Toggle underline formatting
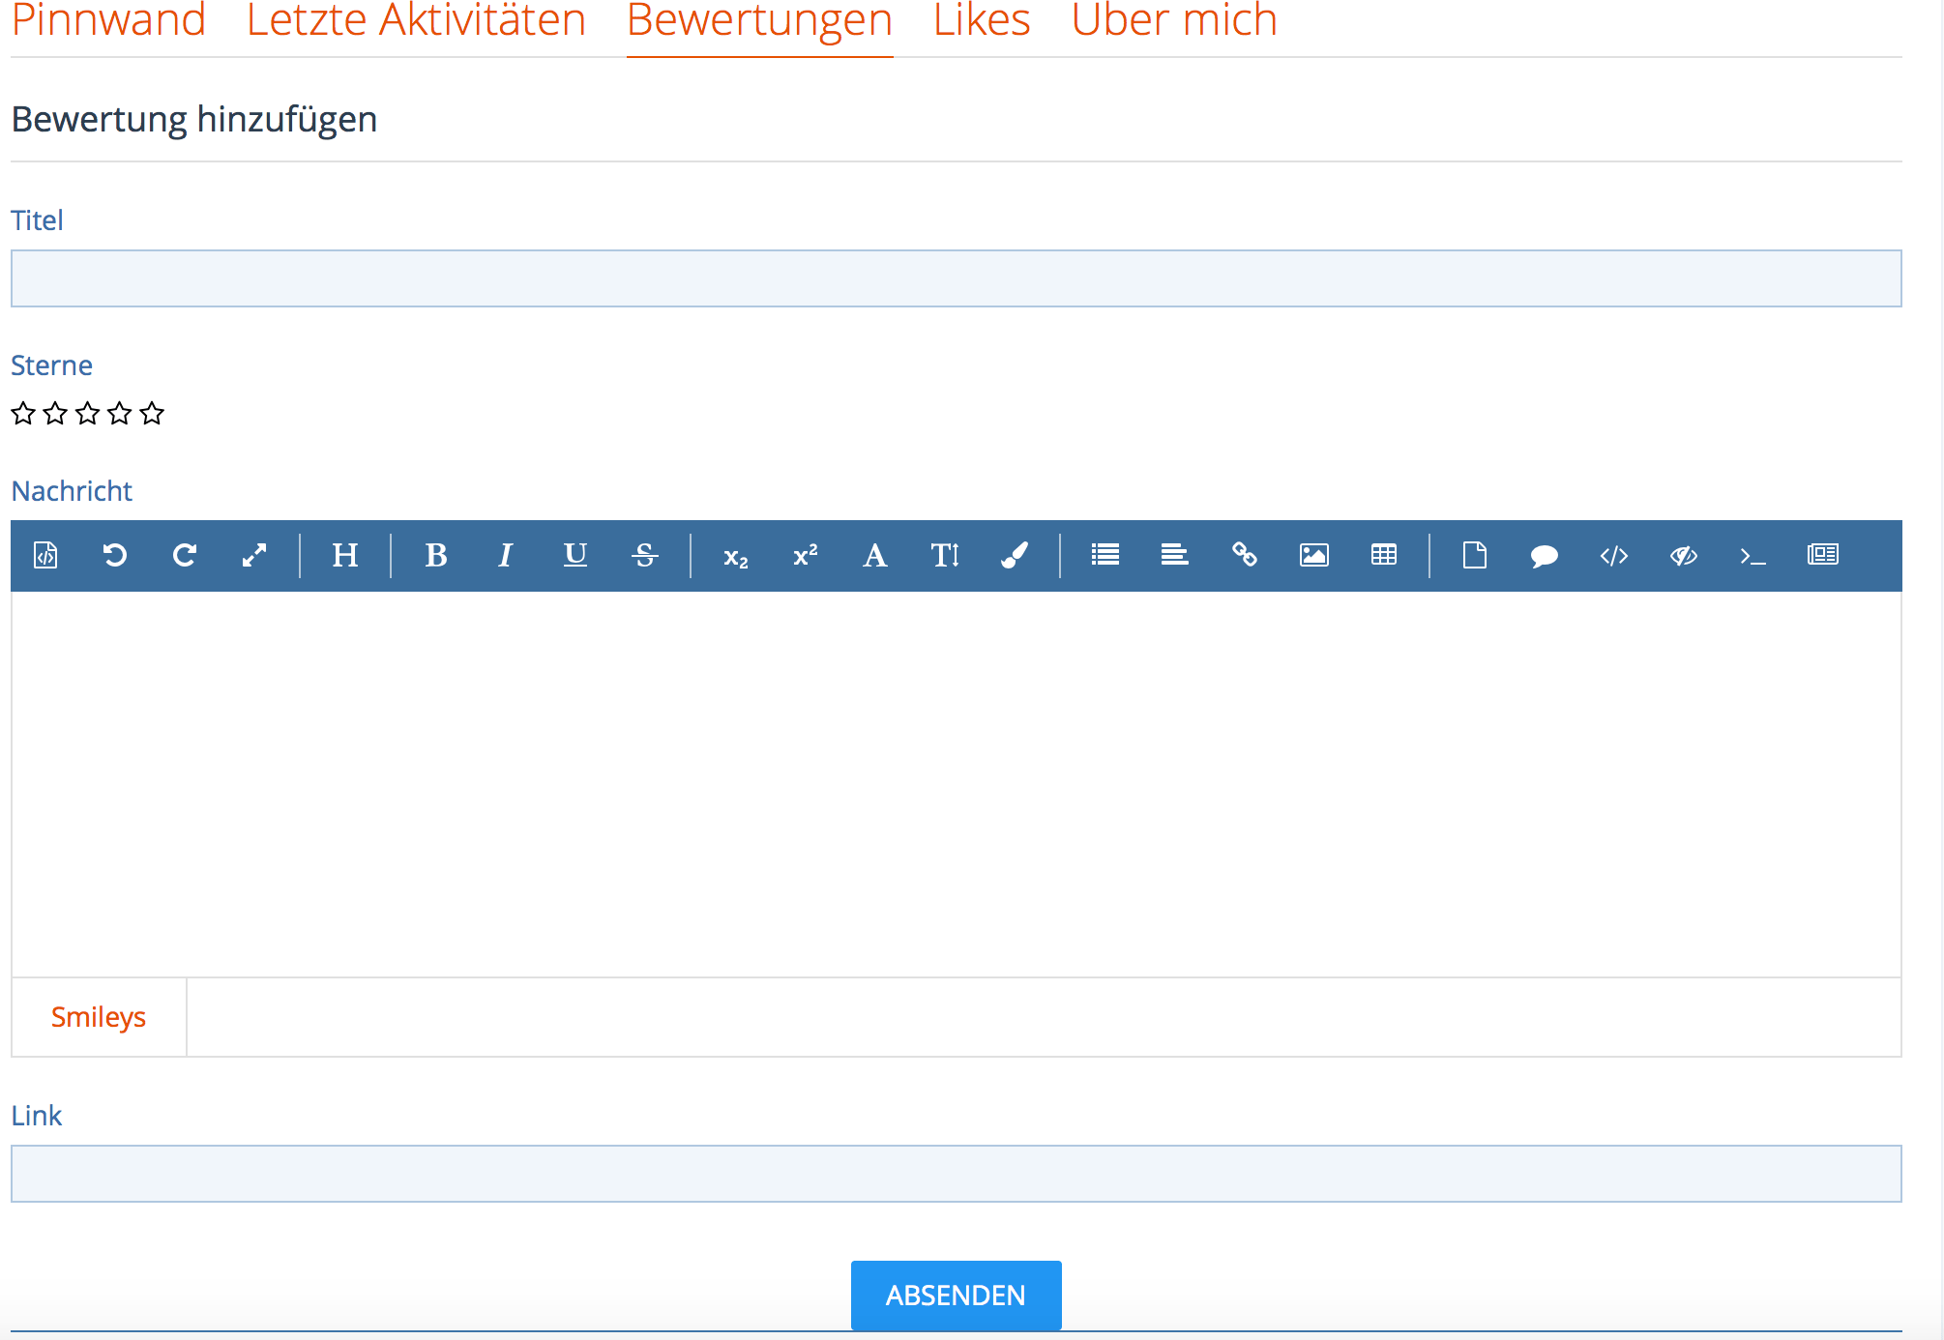 coord(575,555)
